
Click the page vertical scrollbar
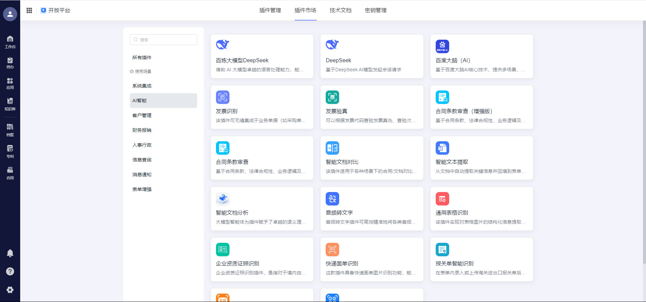pyautogui.click(x=644, y=135)
